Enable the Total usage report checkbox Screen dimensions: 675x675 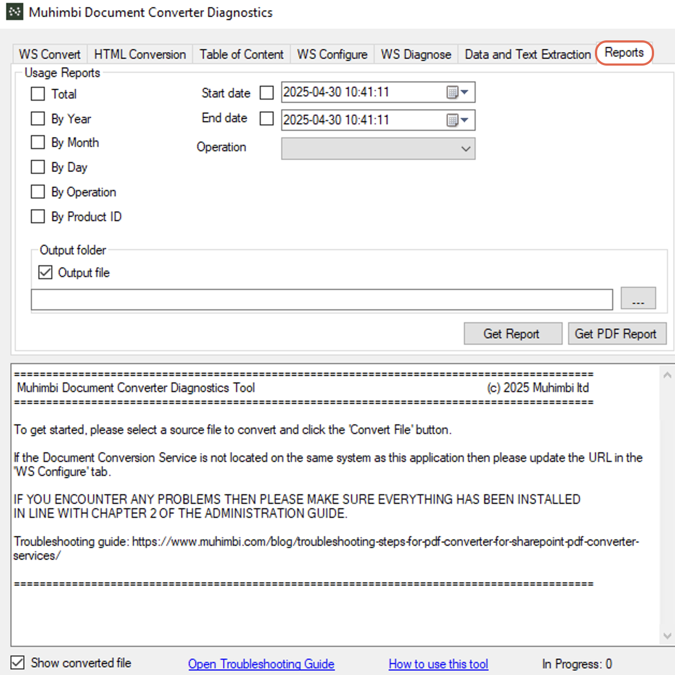tap(38, 94)
